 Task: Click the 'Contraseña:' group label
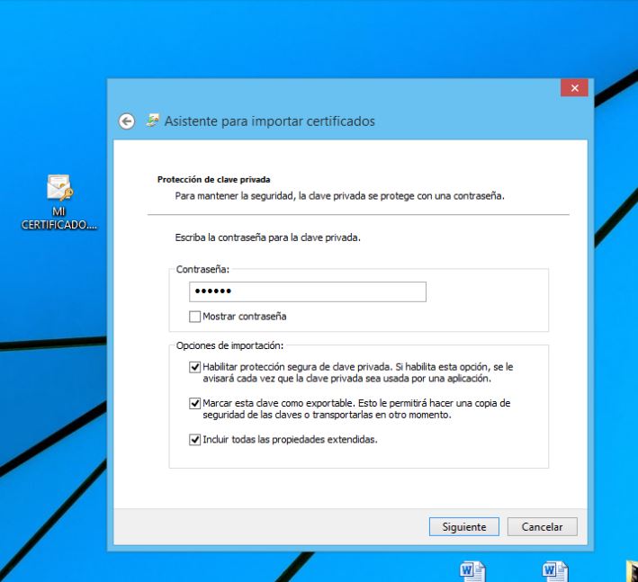coord(202,269)
